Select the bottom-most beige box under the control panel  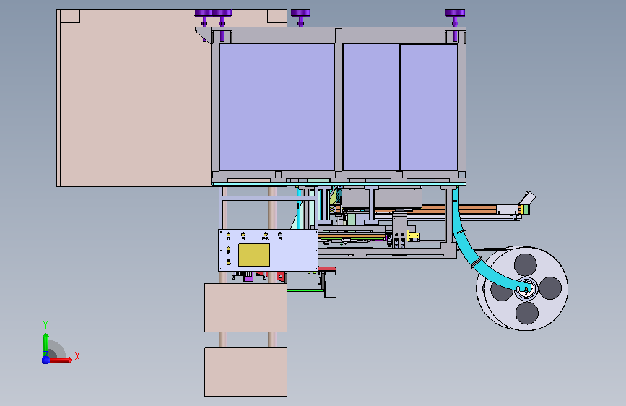(246, 372)
